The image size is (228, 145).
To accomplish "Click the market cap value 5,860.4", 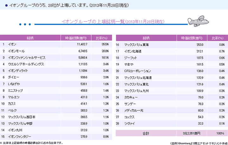I will [x=83, y=58].
